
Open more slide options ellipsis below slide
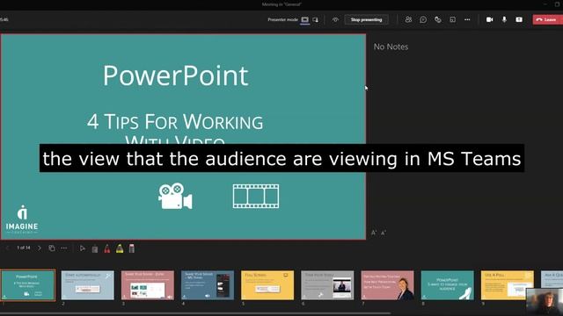(x=64, y=248)
